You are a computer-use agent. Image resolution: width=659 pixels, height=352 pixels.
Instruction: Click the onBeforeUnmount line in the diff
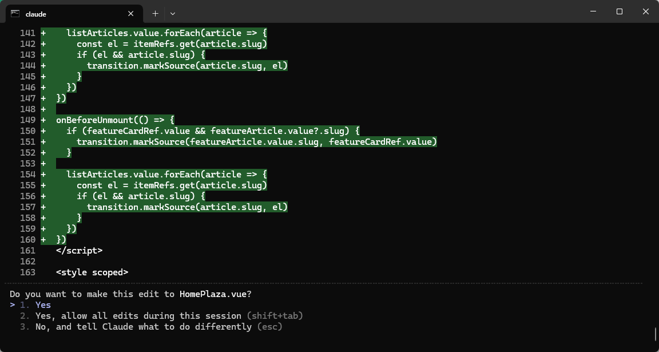pos(115,120)
